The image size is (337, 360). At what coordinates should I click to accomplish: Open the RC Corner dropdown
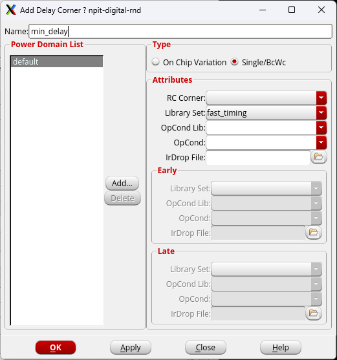(321, 98)
